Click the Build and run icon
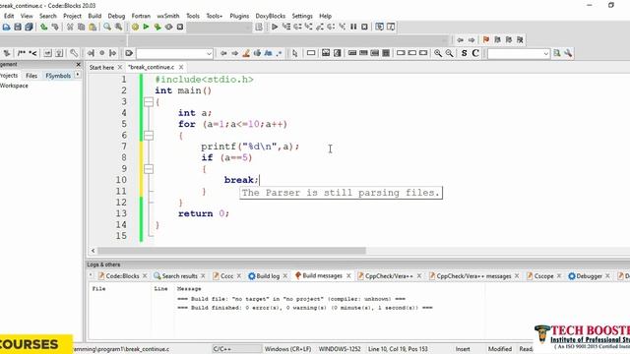The image size is (630, 354). point(157,27)
